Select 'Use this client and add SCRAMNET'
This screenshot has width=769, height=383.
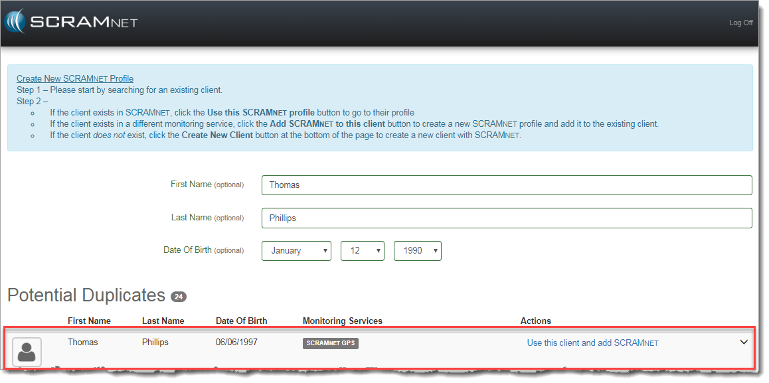pyautogui.click(x=592, y=343)
